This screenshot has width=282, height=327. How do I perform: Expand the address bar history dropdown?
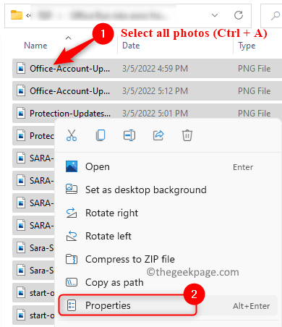[x=215, y=15]
